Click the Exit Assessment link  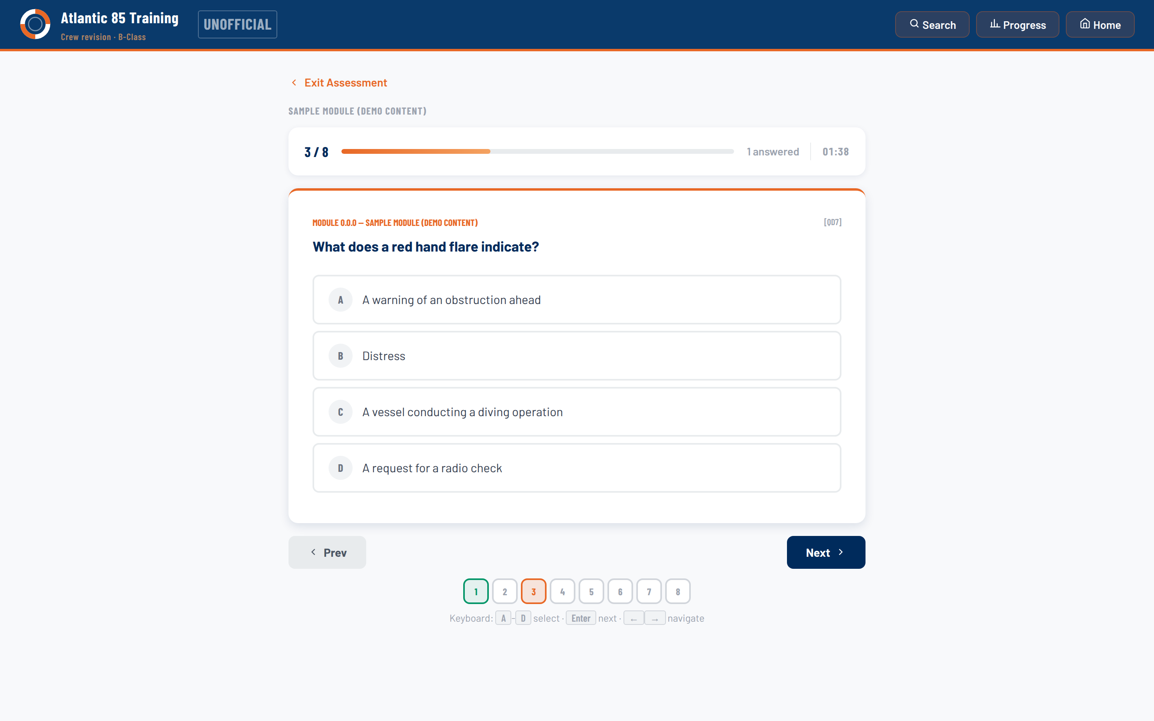pyautogui.click(x=339, y=83)
